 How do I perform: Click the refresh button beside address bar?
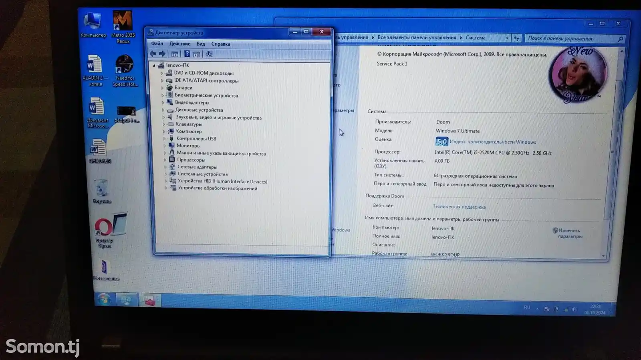click(x=516, y=38)
